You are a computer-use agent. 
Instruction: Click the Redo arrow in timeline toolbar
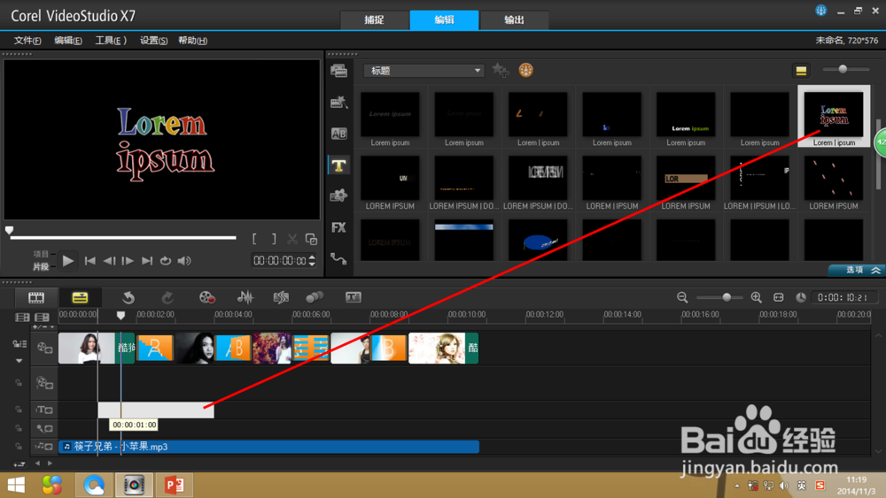tap(167, 297)
